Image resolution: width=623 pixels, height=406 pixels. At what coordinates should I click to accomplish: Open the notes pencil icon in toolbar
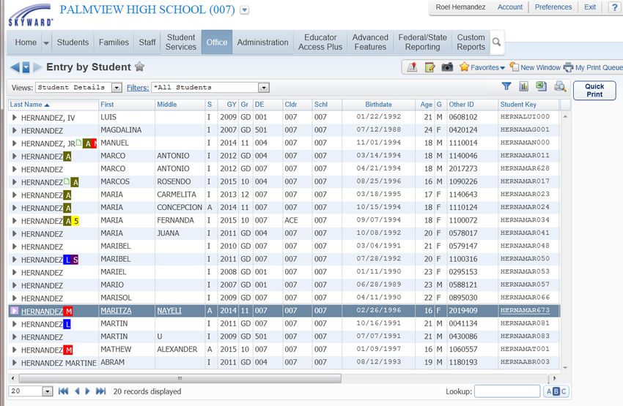pos(430,67)
